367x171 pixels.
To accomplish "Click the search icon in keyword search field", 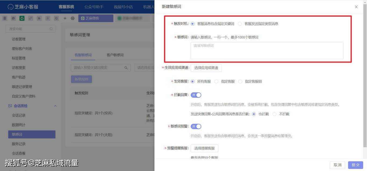I will click(x=126, y=68).
